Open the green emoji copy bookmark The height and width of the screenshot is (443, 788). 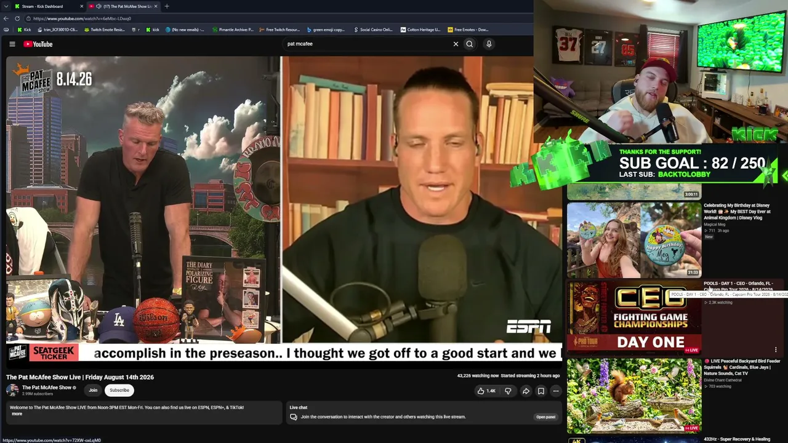pyautogui.click(x=326, y=30)
